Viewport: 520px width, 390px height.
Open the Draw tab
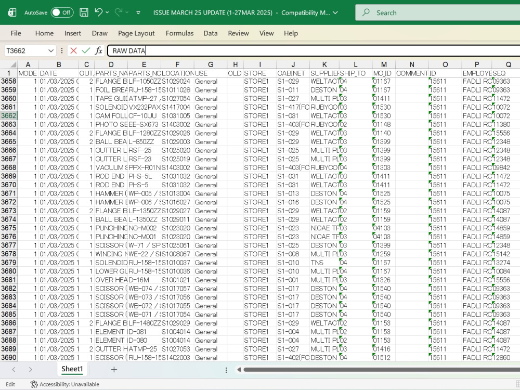(99, 33)
